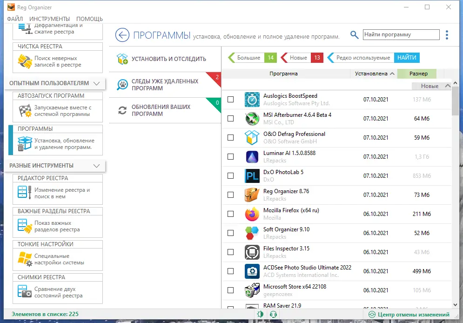
Task: Tick the Microsoft Store x64 22108 checkbox
Action: point(231,290)
